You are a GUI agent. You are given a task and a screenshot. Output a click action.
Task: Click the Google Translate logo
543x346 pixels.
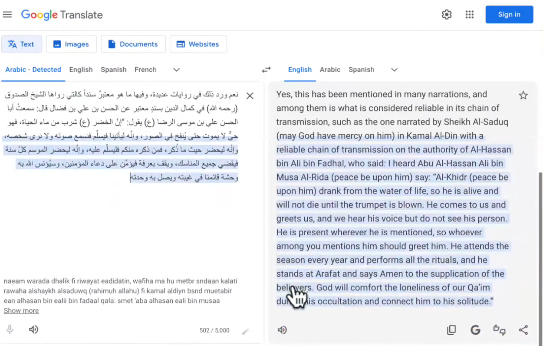pyautogui.click(x=62, y=15)
